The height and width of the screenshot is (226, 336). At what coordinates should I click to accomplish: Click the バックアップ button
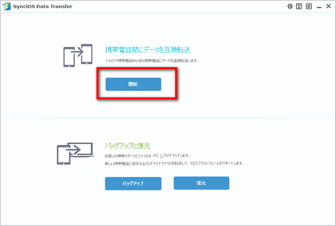point(133,184)
